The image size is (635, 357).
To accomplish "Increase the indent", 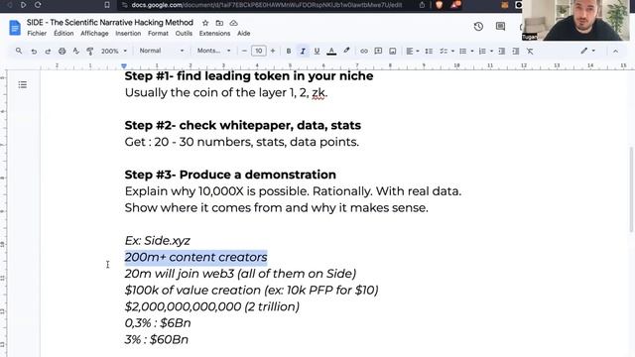I will 516,51.
